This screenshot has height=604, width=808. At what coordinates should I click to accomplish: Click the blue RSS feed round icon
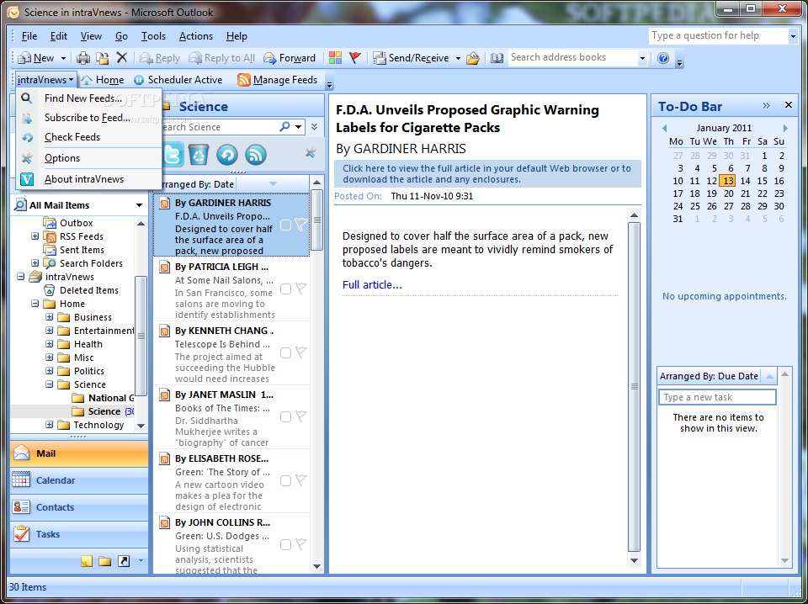tap(256, 154)
